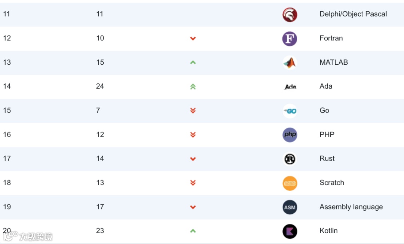Click the MATLAB peak logo
404x244 pixels.
point(290,63)
